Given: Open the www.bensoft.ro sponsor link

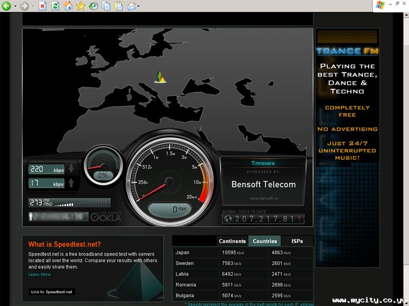Looking at the screenshot, I should [x=263, y=198].
